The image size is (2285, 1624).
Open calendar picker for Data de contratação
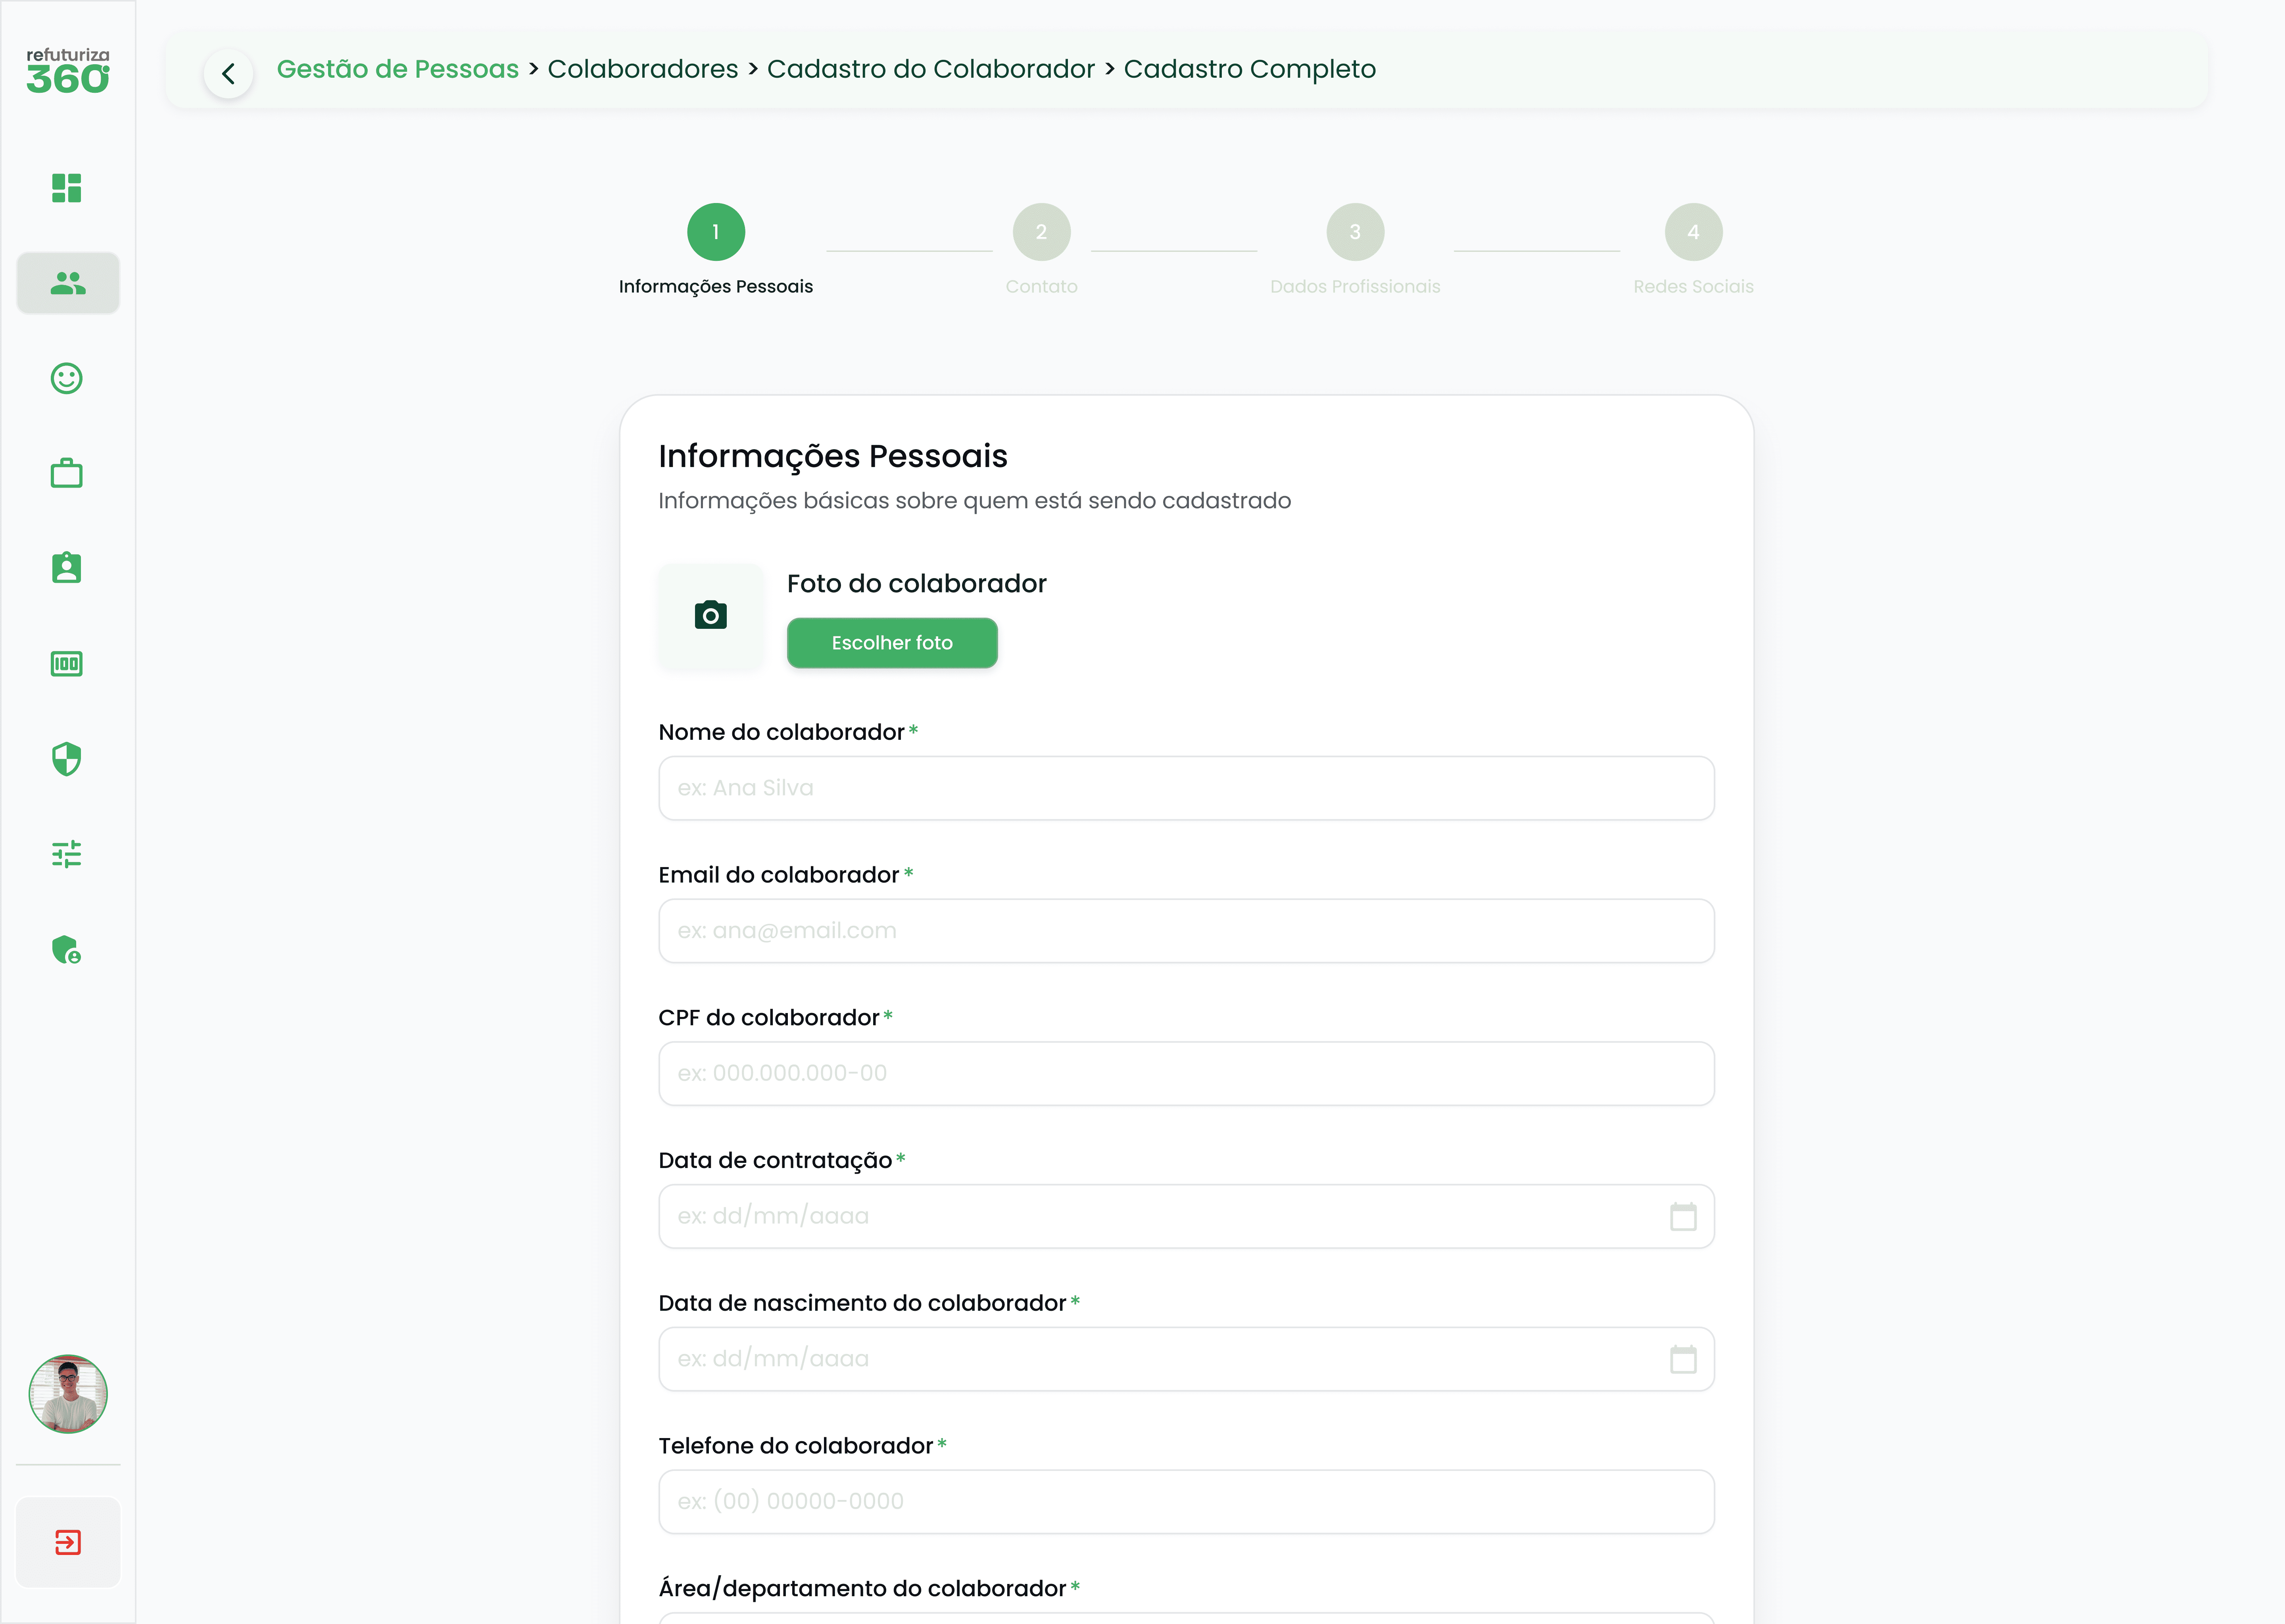[1683, 1217]
